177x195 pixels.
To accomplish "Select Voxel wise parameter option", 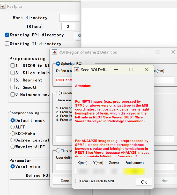I will 12,167.
